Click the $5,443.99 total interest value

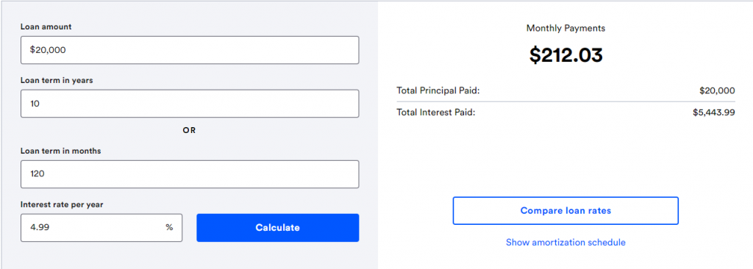[x=713, y=112]
